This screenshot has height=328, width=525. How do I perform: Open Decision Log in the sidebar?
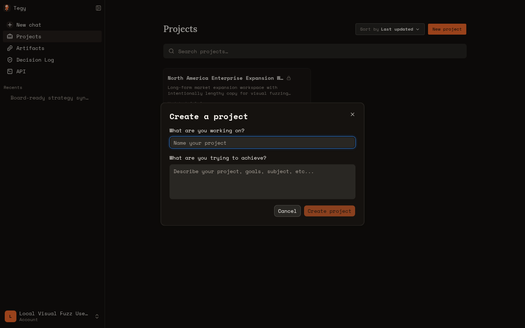click(x=52, y=60)
